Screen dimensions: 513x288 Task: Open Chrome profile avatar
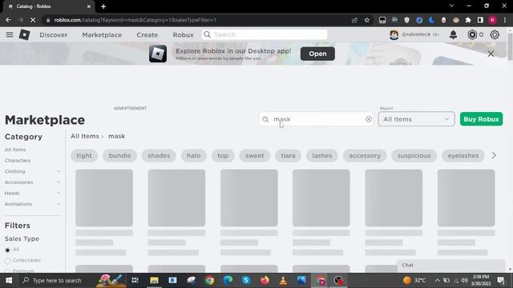click(x=492, y=20)
